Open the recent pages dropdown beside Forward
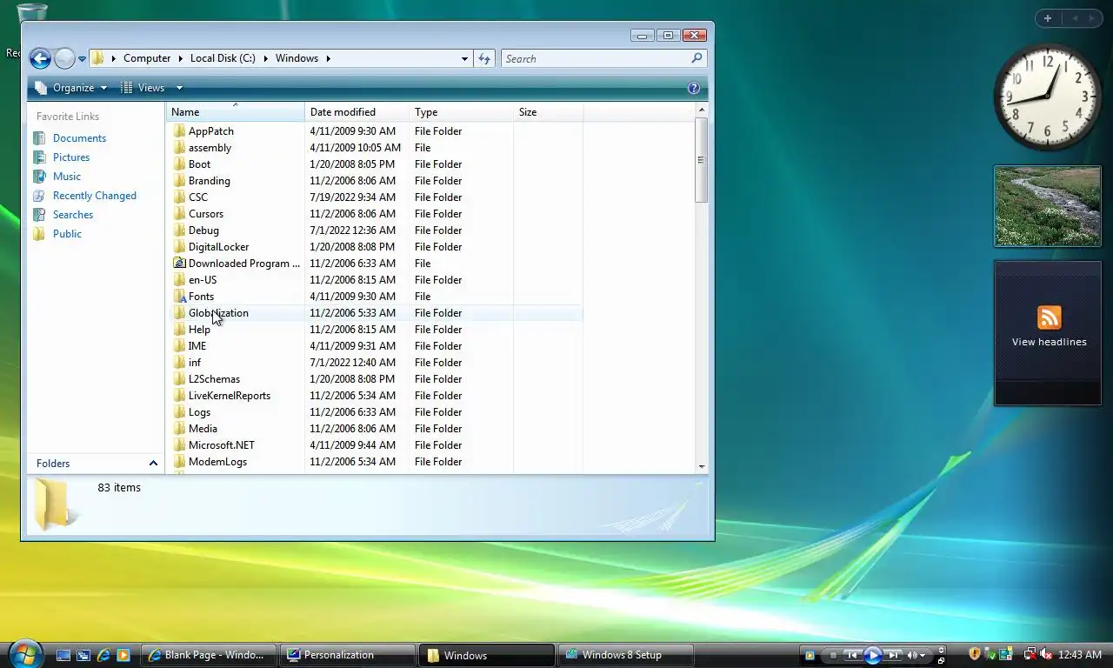The image size is (1113, 668). click(82, 59)
